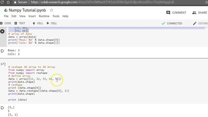Open the Insert menu
The height and width of the screenshot is (117, 208).
tap(32, 16)
